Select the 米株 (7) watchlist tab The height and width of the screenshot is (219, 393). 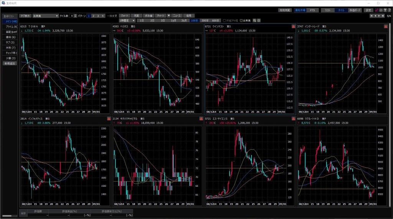coord(10,48)
